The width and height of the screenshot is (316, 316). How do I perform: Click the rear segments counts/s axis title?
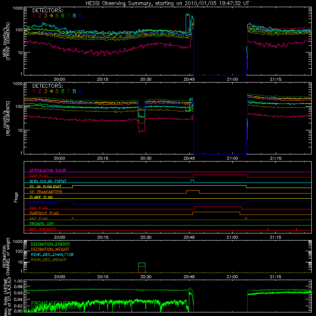click(x=6, y=118)
